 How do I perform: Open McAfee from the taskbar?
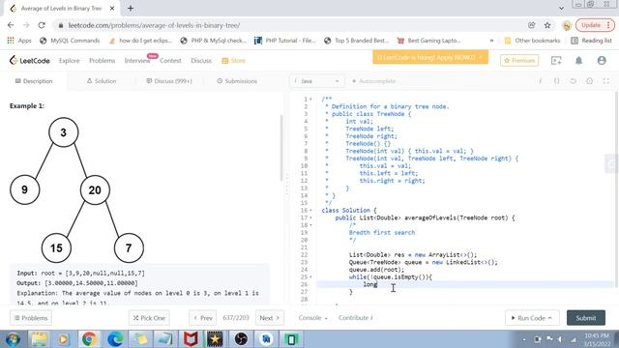tap(191, 339)
